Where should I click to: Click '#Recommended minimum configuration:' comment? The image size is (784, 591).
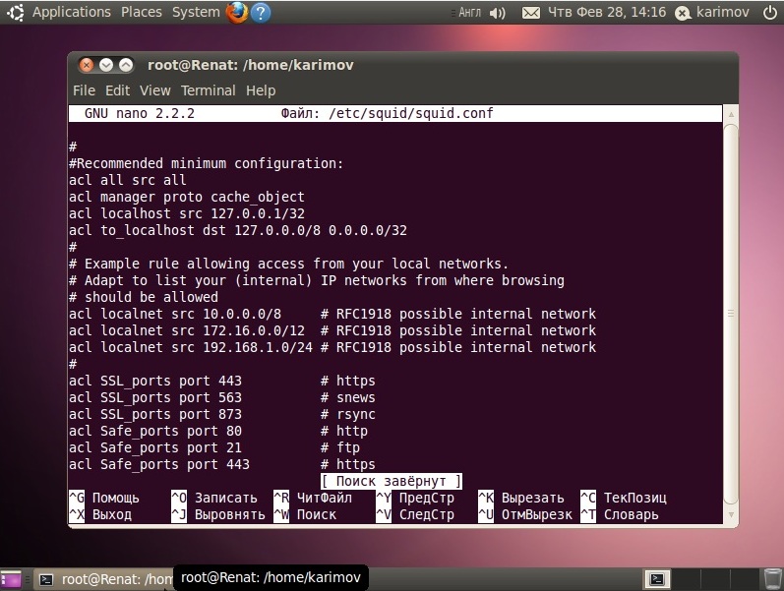click(206, 163)
